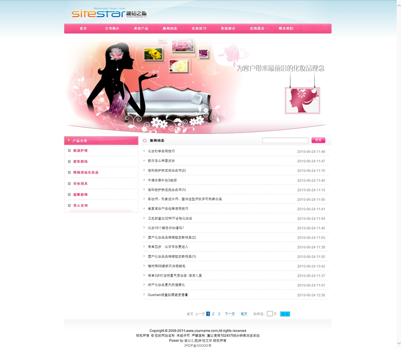Open the 新闻动态 navigation menu item
This screenshot has height=348, width=401.
170,28
